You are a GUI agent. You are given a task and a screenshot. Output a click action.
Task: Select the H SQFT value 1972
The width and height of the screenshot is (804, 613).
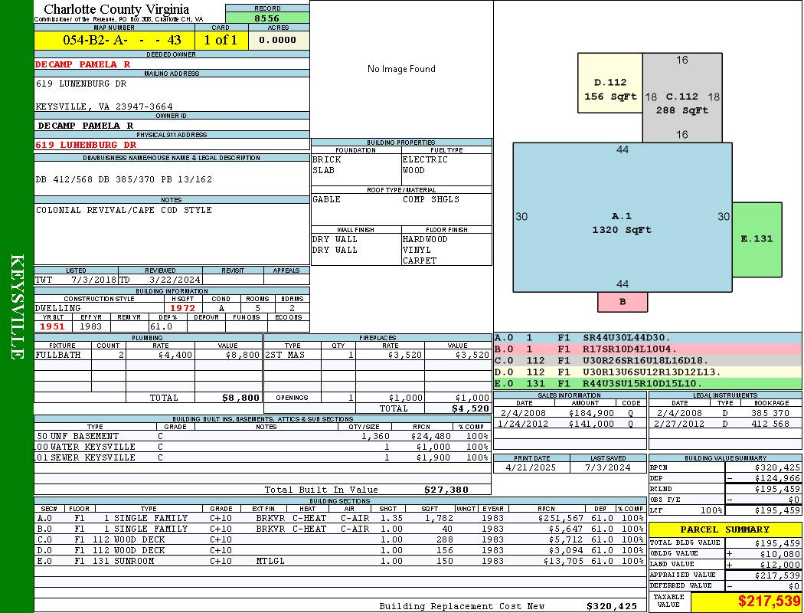182,308
